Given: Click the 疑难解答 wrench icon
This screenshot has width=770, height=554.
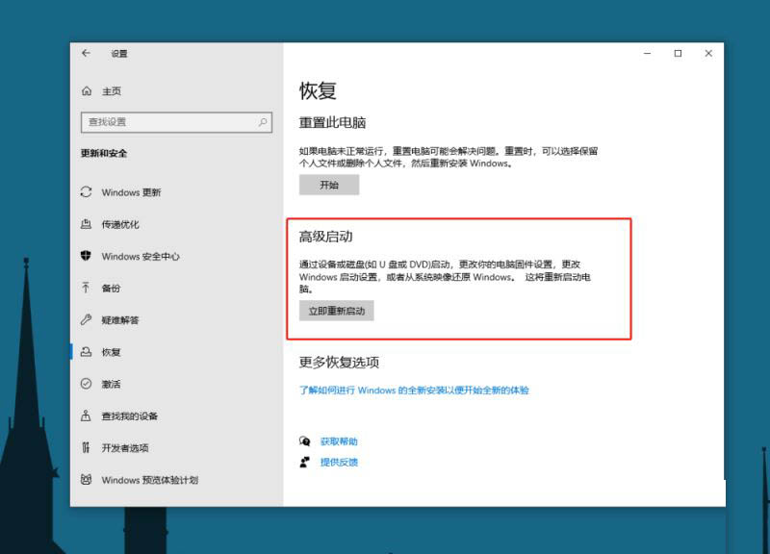Looking at the screenshot, I should point(86,319).
